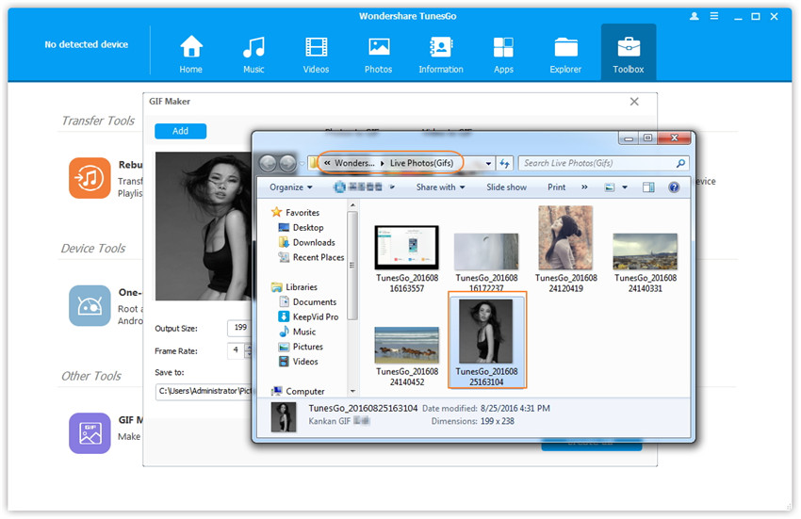Click the Dimensions value 199 x 238

497,421
